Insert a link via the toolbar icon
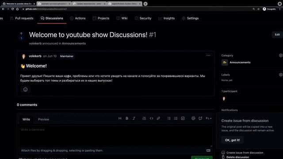Viewport: 283px width, 159px height. pos(158,118)
